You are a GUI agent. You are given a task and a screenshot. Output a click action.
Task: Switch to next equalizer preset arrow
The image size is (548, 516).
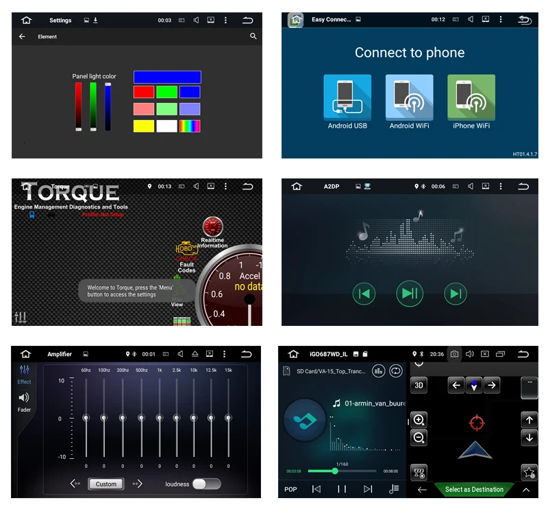[x=137, y=484]
